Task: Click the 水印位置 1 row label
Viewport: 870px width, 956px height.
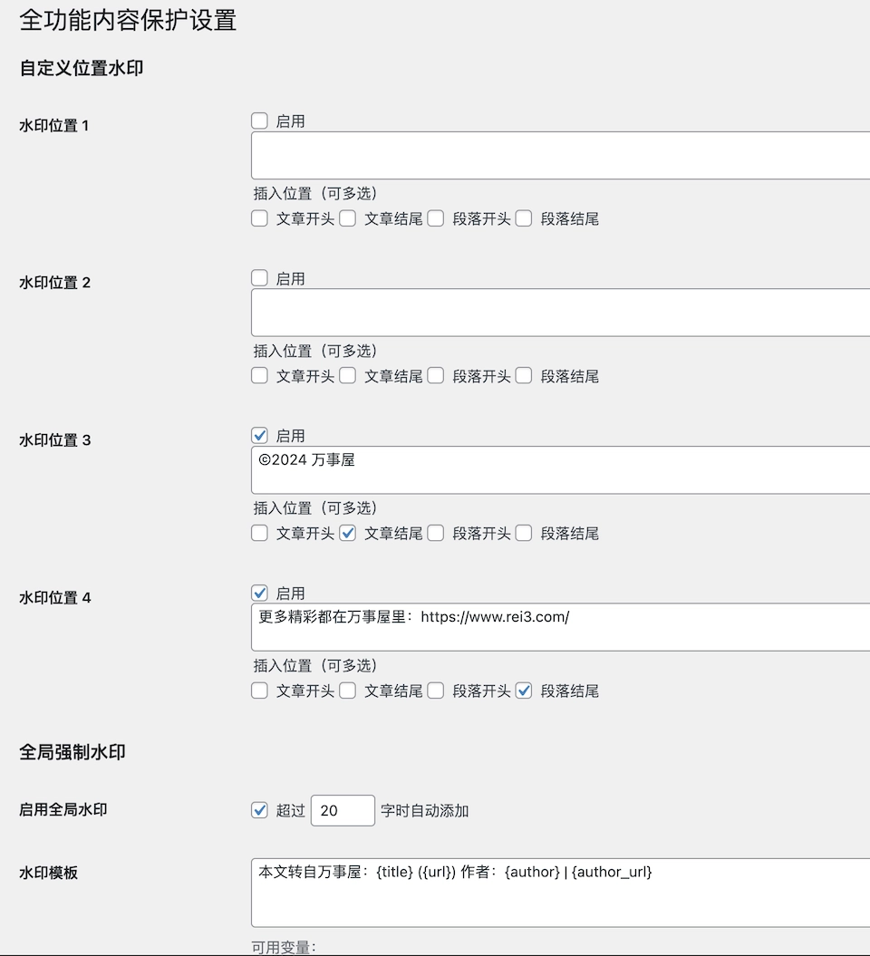Action: tap(53, 126)
